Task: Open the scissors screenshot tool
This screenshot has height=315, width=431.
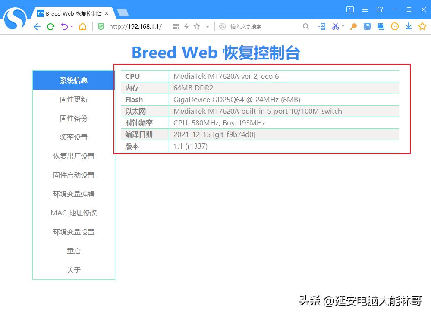Action: coord(336,26)
